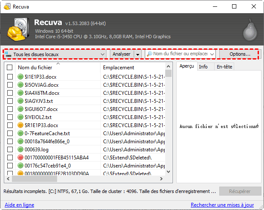
Task: Click drive icon in disk selector
Action: point(8,54)
